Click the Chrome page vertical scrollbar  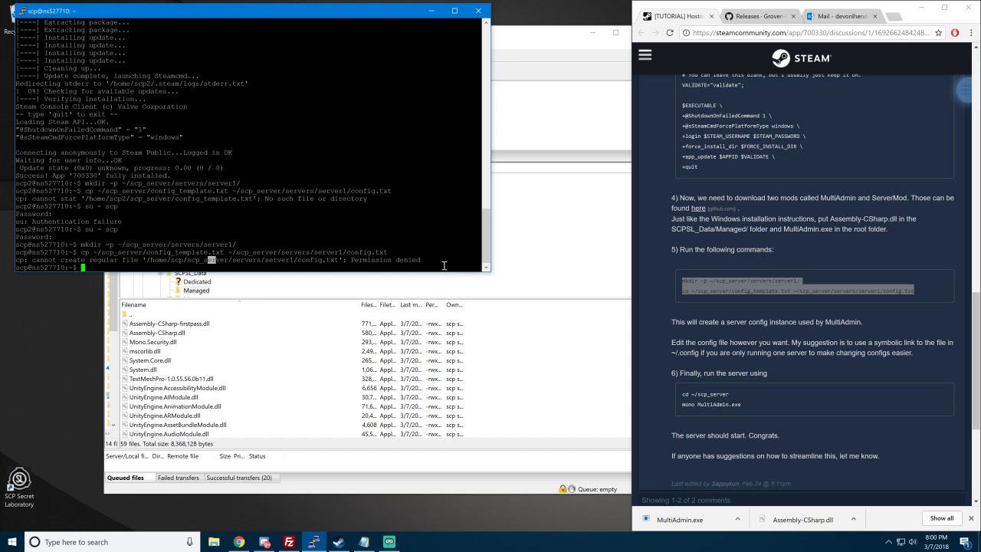click(x=976, y=360)
